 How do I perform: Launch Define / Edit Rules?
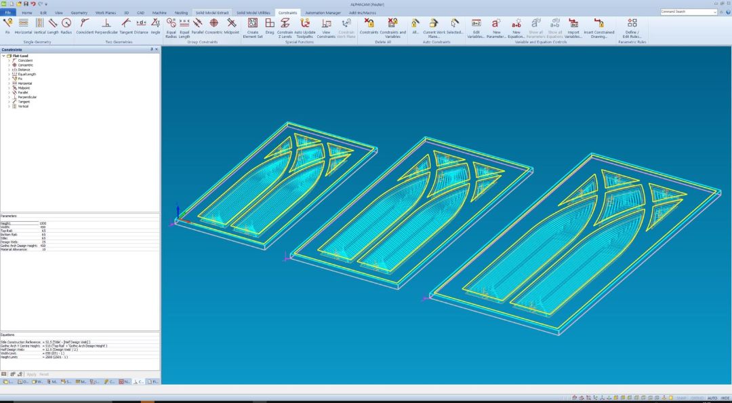(x=632, y=28)
